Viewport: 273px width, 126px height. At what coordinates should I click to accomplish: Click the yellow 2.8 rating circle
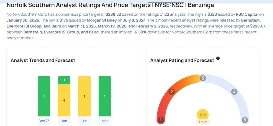pyautogui.click(x=203, y=115)
